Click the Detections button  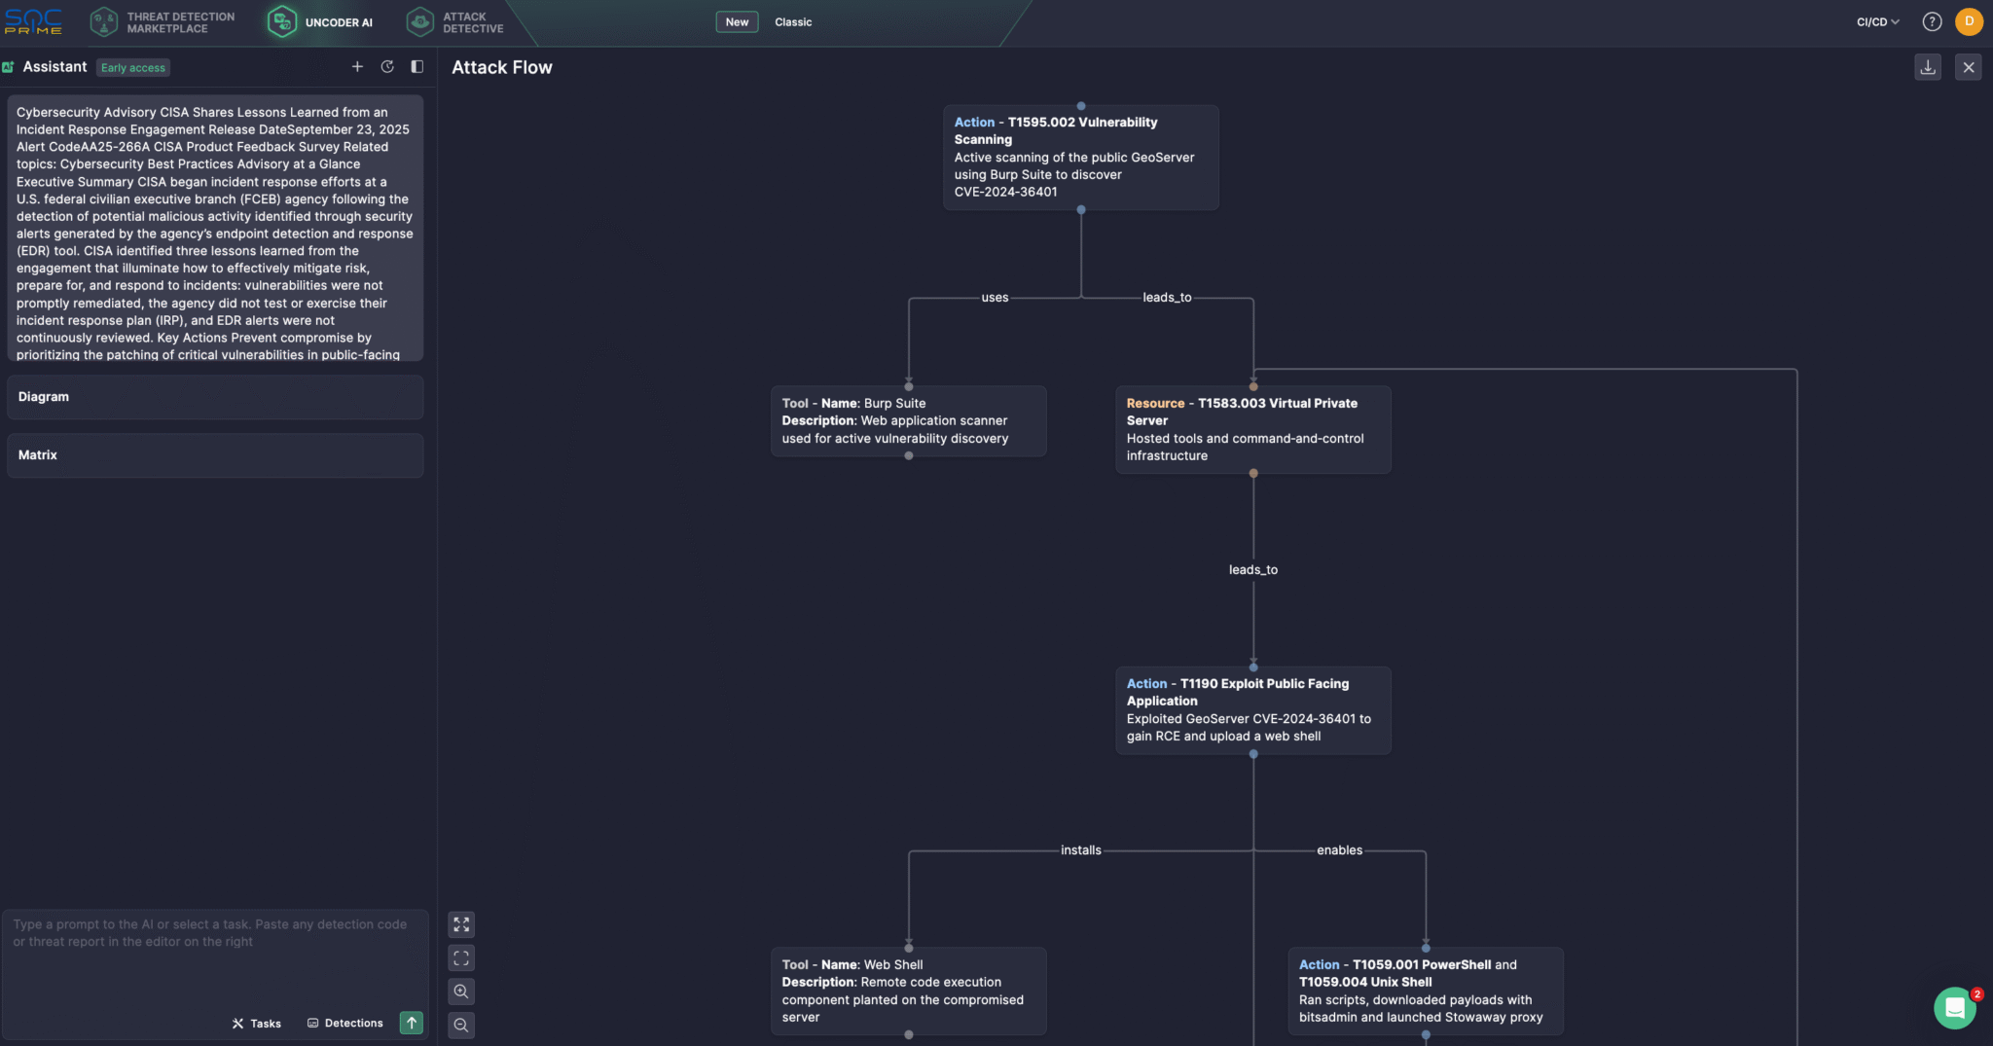click(345, 1024)
